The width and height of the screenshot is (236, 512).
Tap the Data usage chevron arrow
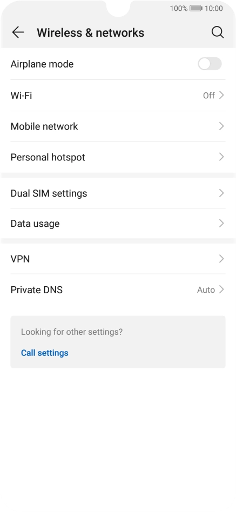coord(221,224)
